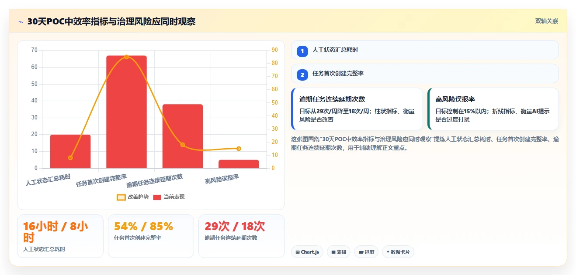Click the red 当前表现 legend swatch
Screen dimensions: 576x275
point(157,197)
